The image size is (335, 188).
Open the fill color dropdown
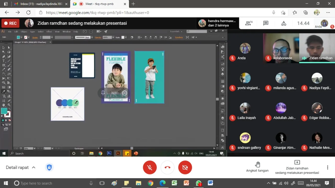(x=21, y=37)
